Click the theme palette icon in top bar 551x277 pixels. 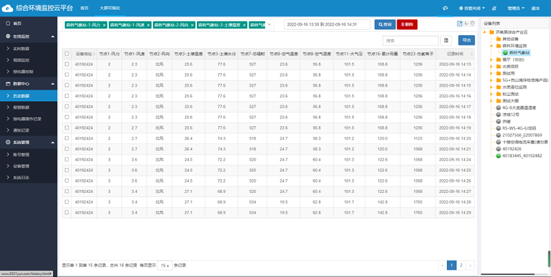tap(445, 8)
